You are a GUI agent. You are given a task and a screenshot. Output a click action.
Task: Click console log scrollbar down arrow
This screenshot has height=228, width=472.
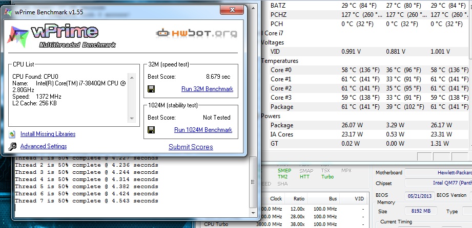click(x=254, y=212)
